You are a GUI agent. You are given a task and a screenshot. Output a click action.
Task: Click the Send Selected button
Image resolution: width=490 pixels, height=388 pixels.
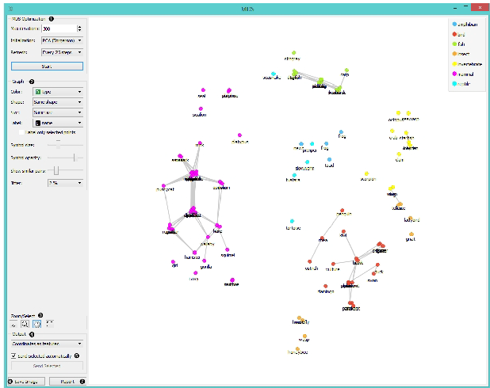pyautogui.click(x=47, y=366)
